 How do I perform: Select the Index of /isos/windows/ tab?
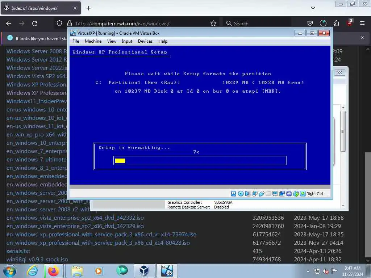coord(41,8)
